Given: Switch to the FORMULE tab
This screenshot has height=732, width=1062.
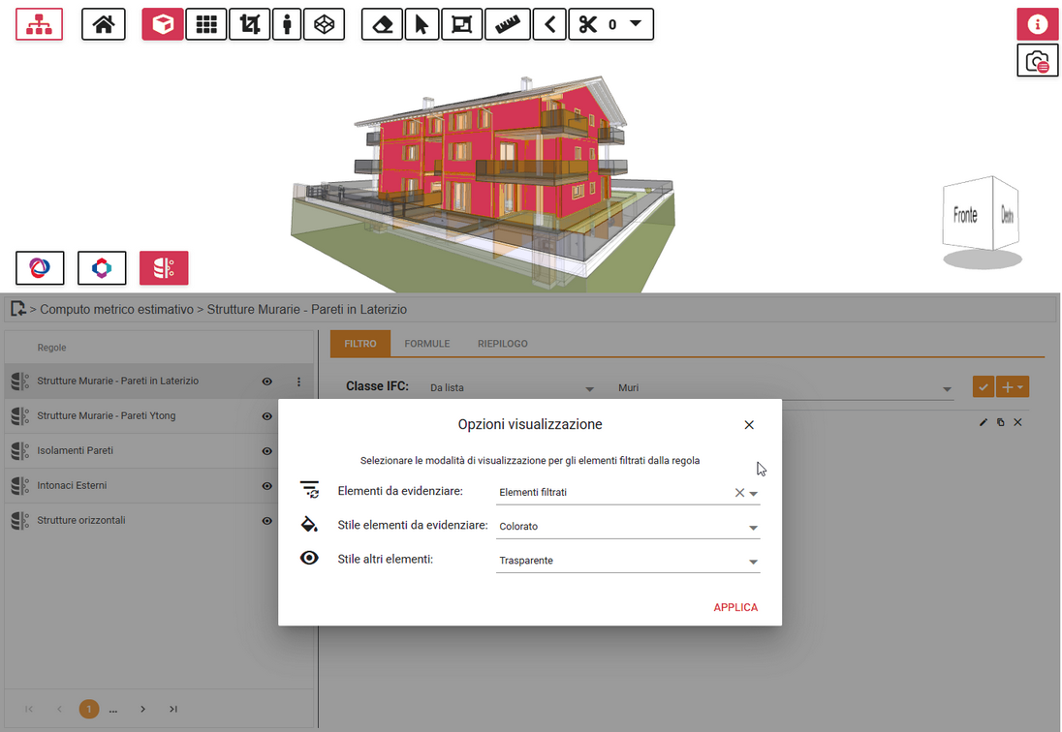Looking at the screenshot, I should coord(426,344).
